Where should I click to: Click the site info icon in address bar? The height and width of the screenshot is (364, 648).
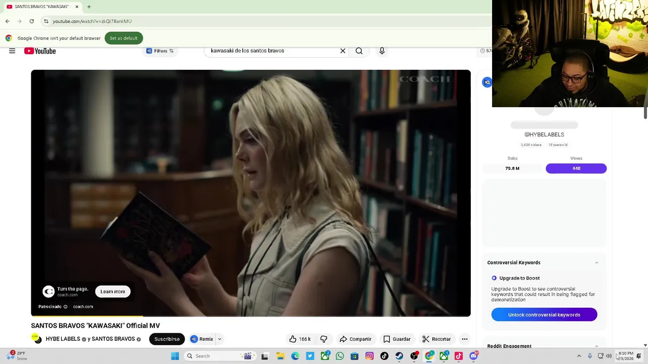tap(46, 21)
